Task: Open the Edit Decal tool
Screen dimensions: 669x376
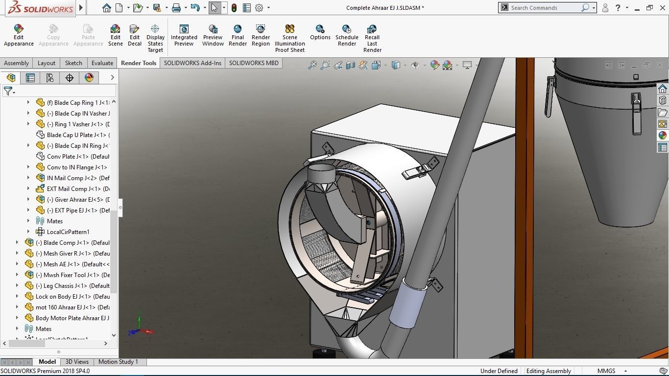Action: pos(135,35)
